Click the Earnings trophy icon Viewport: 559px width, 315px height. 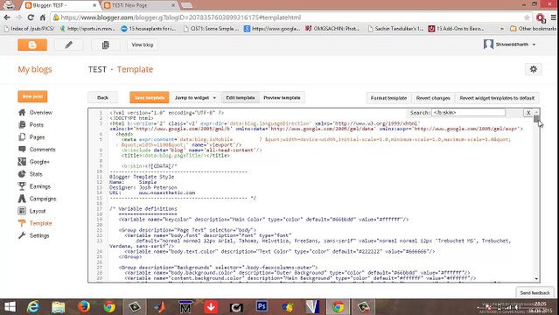(22, 186)
